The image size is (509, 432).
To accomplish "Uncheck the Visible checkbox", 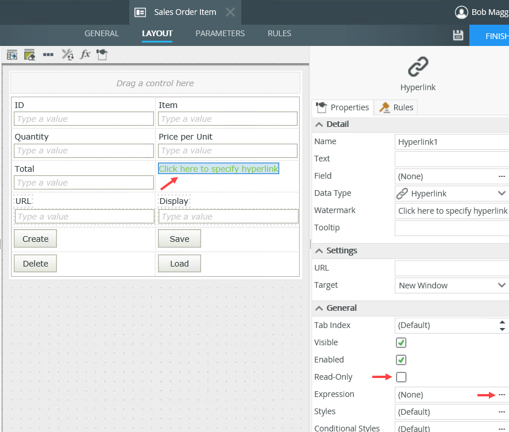I will (401, 343).
